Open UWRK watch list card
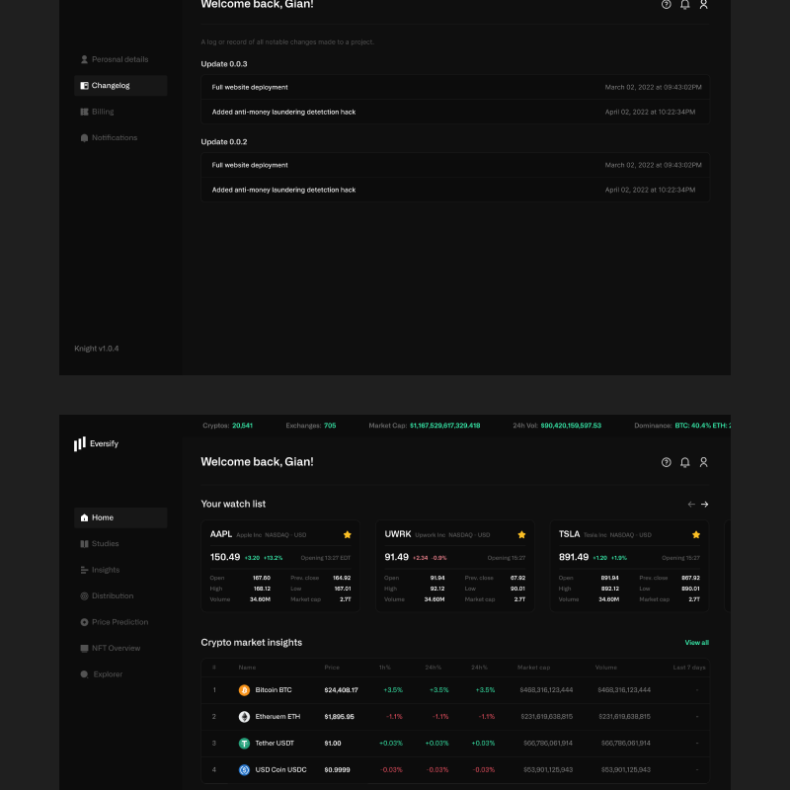Screen dimensions: 790x790 pyautogui.click(x=455, y=566)
